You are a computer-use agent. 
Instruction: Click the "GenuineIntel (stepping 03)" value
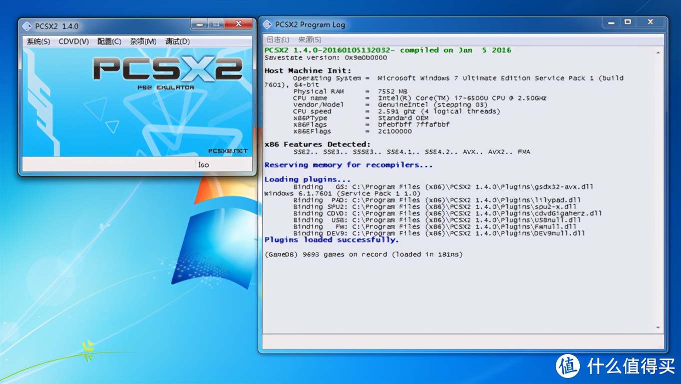point(433,104)
